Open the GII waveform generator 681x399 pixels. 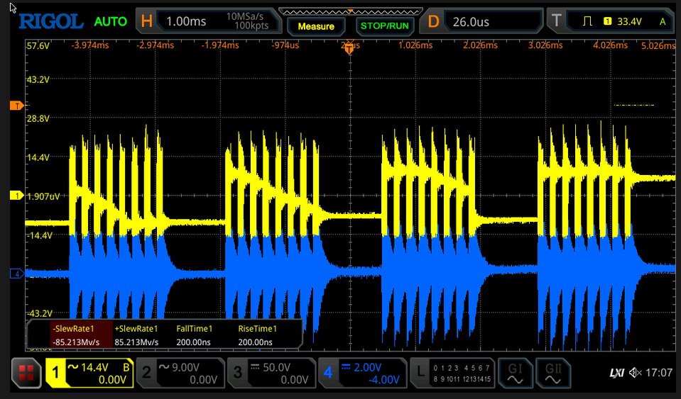(x=553, y=373)
